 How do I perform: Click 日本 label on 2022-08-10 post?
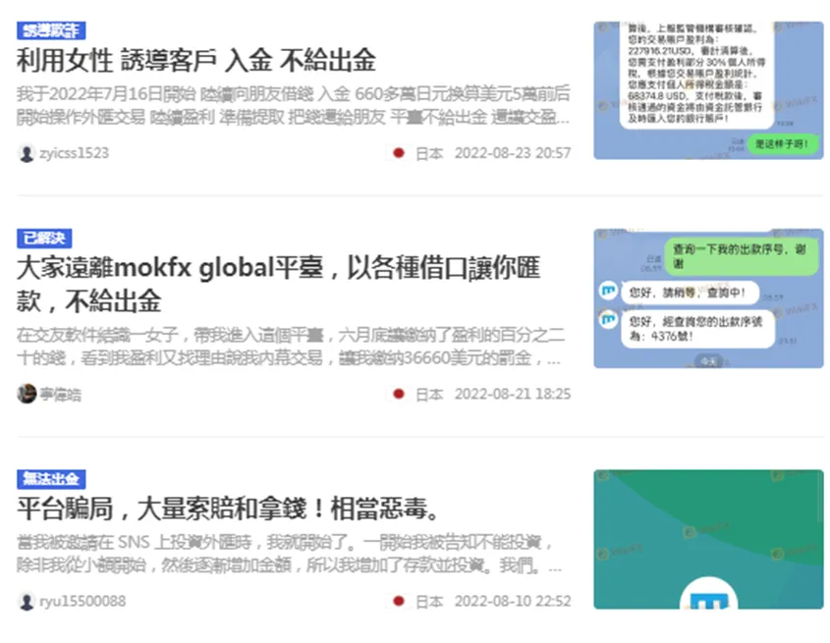[x=429, y=602]
